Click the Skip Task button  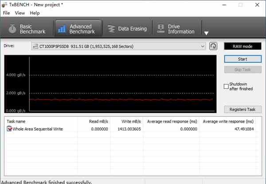242,69
